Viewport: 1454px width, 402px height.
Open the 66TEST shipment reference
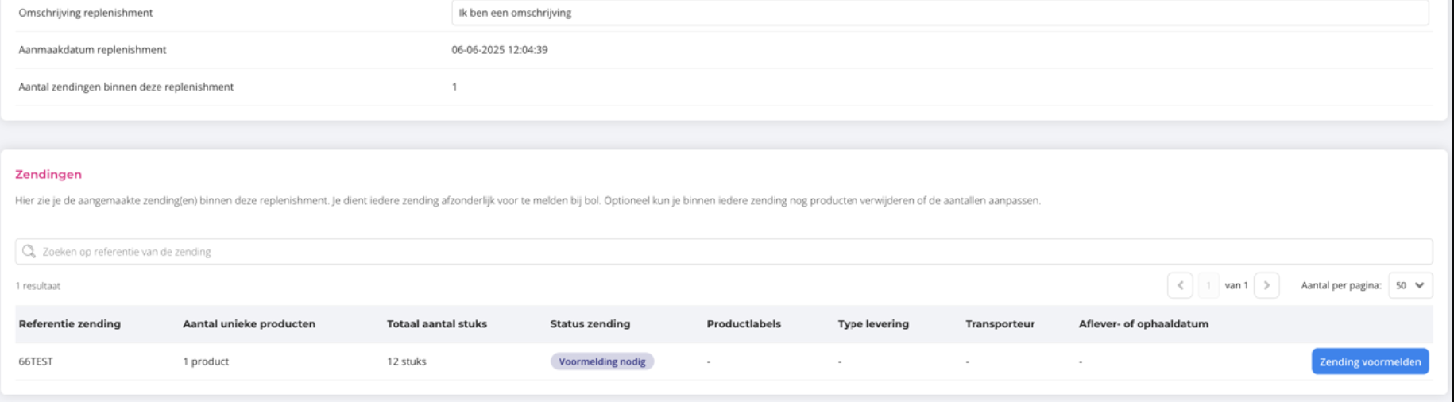coord(36,361)
